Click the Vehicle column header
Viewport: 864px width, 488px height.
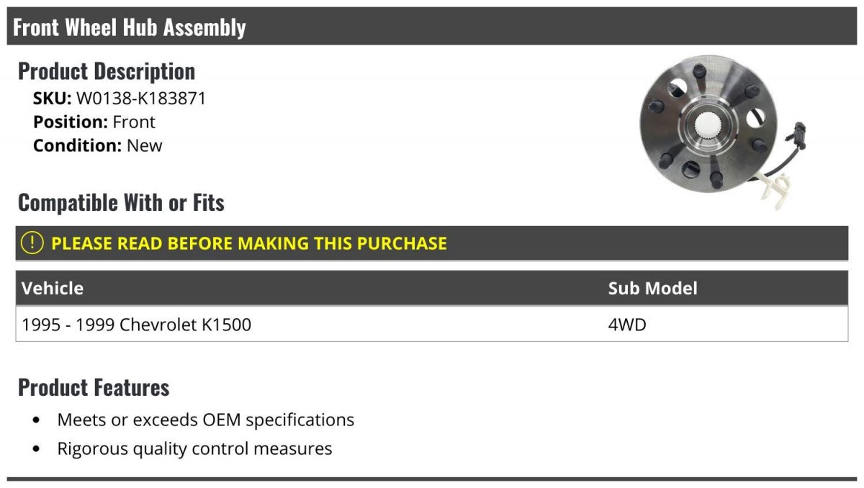53,288
